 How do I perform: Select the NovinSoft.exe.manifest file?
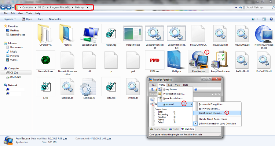pyautogui.click(x=67, y=63)
